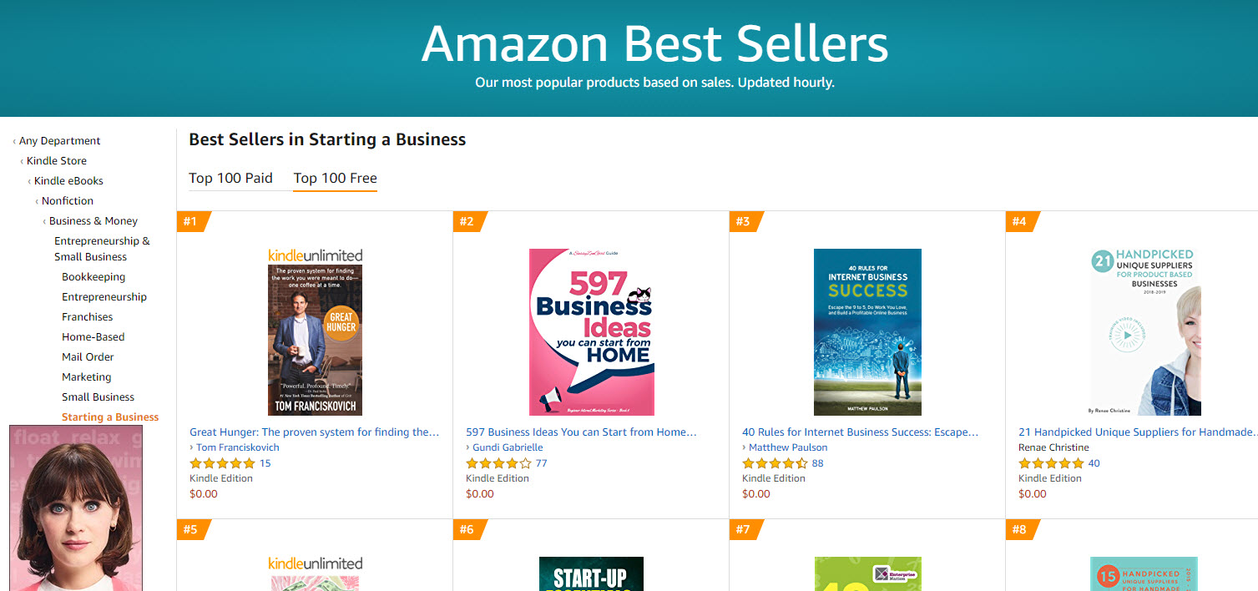Select the Top 100 Free tab
The height and width of the screenshot is (591, 1258).
coord(335,178)
